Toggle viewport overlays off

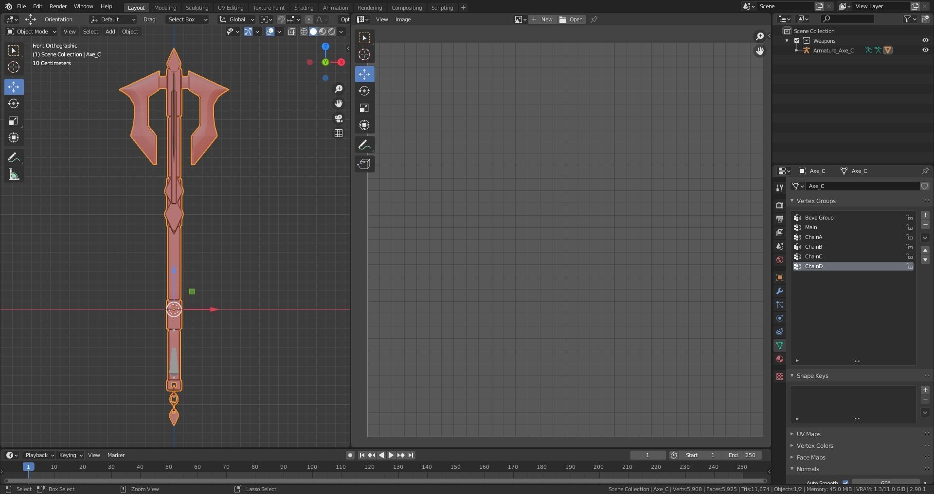coord(270,32)
